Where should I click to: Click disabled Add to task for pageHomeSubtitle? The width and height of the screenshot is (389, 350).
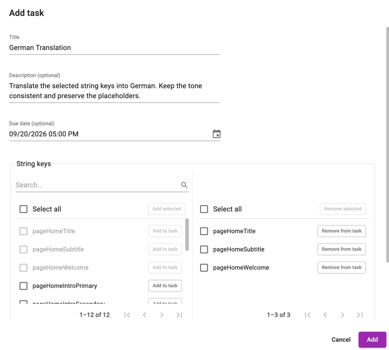pyautogui.click(x=165, y=249)
